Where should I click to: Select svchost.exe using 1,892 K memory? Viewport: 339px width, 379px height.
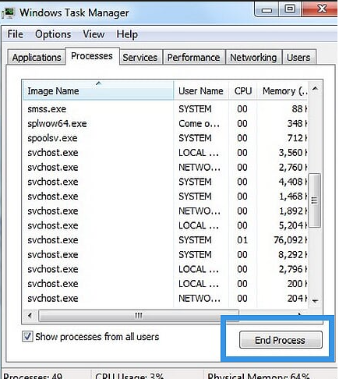coord(165,211)
